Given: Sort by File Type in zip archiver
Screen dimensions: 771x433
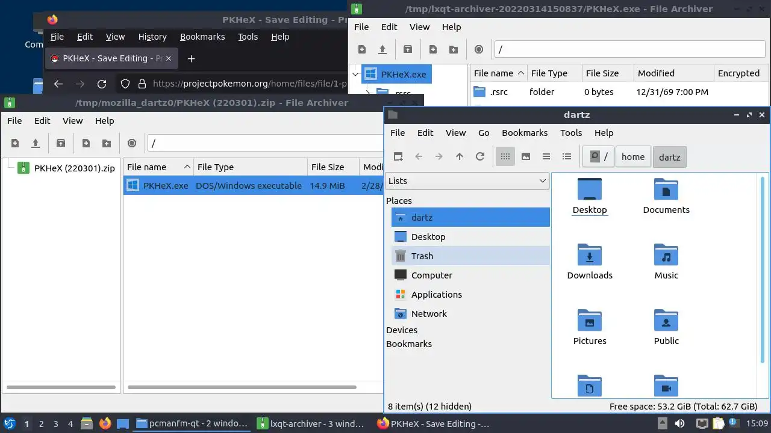Looking at the screenshot, I should [250, 167].
